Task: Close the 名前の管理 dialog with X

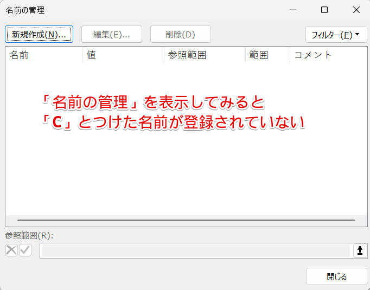Action: click(x=356, y=10)
